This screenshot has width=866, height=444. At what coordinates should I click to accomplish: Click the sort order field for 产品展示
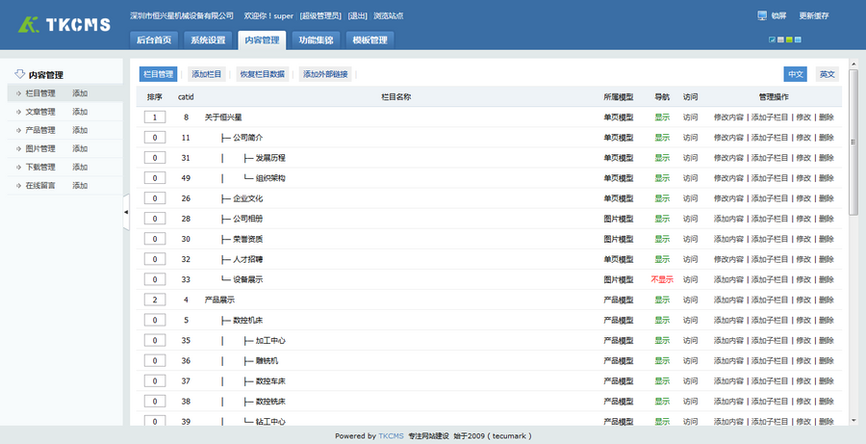click(x=155, y=300)
